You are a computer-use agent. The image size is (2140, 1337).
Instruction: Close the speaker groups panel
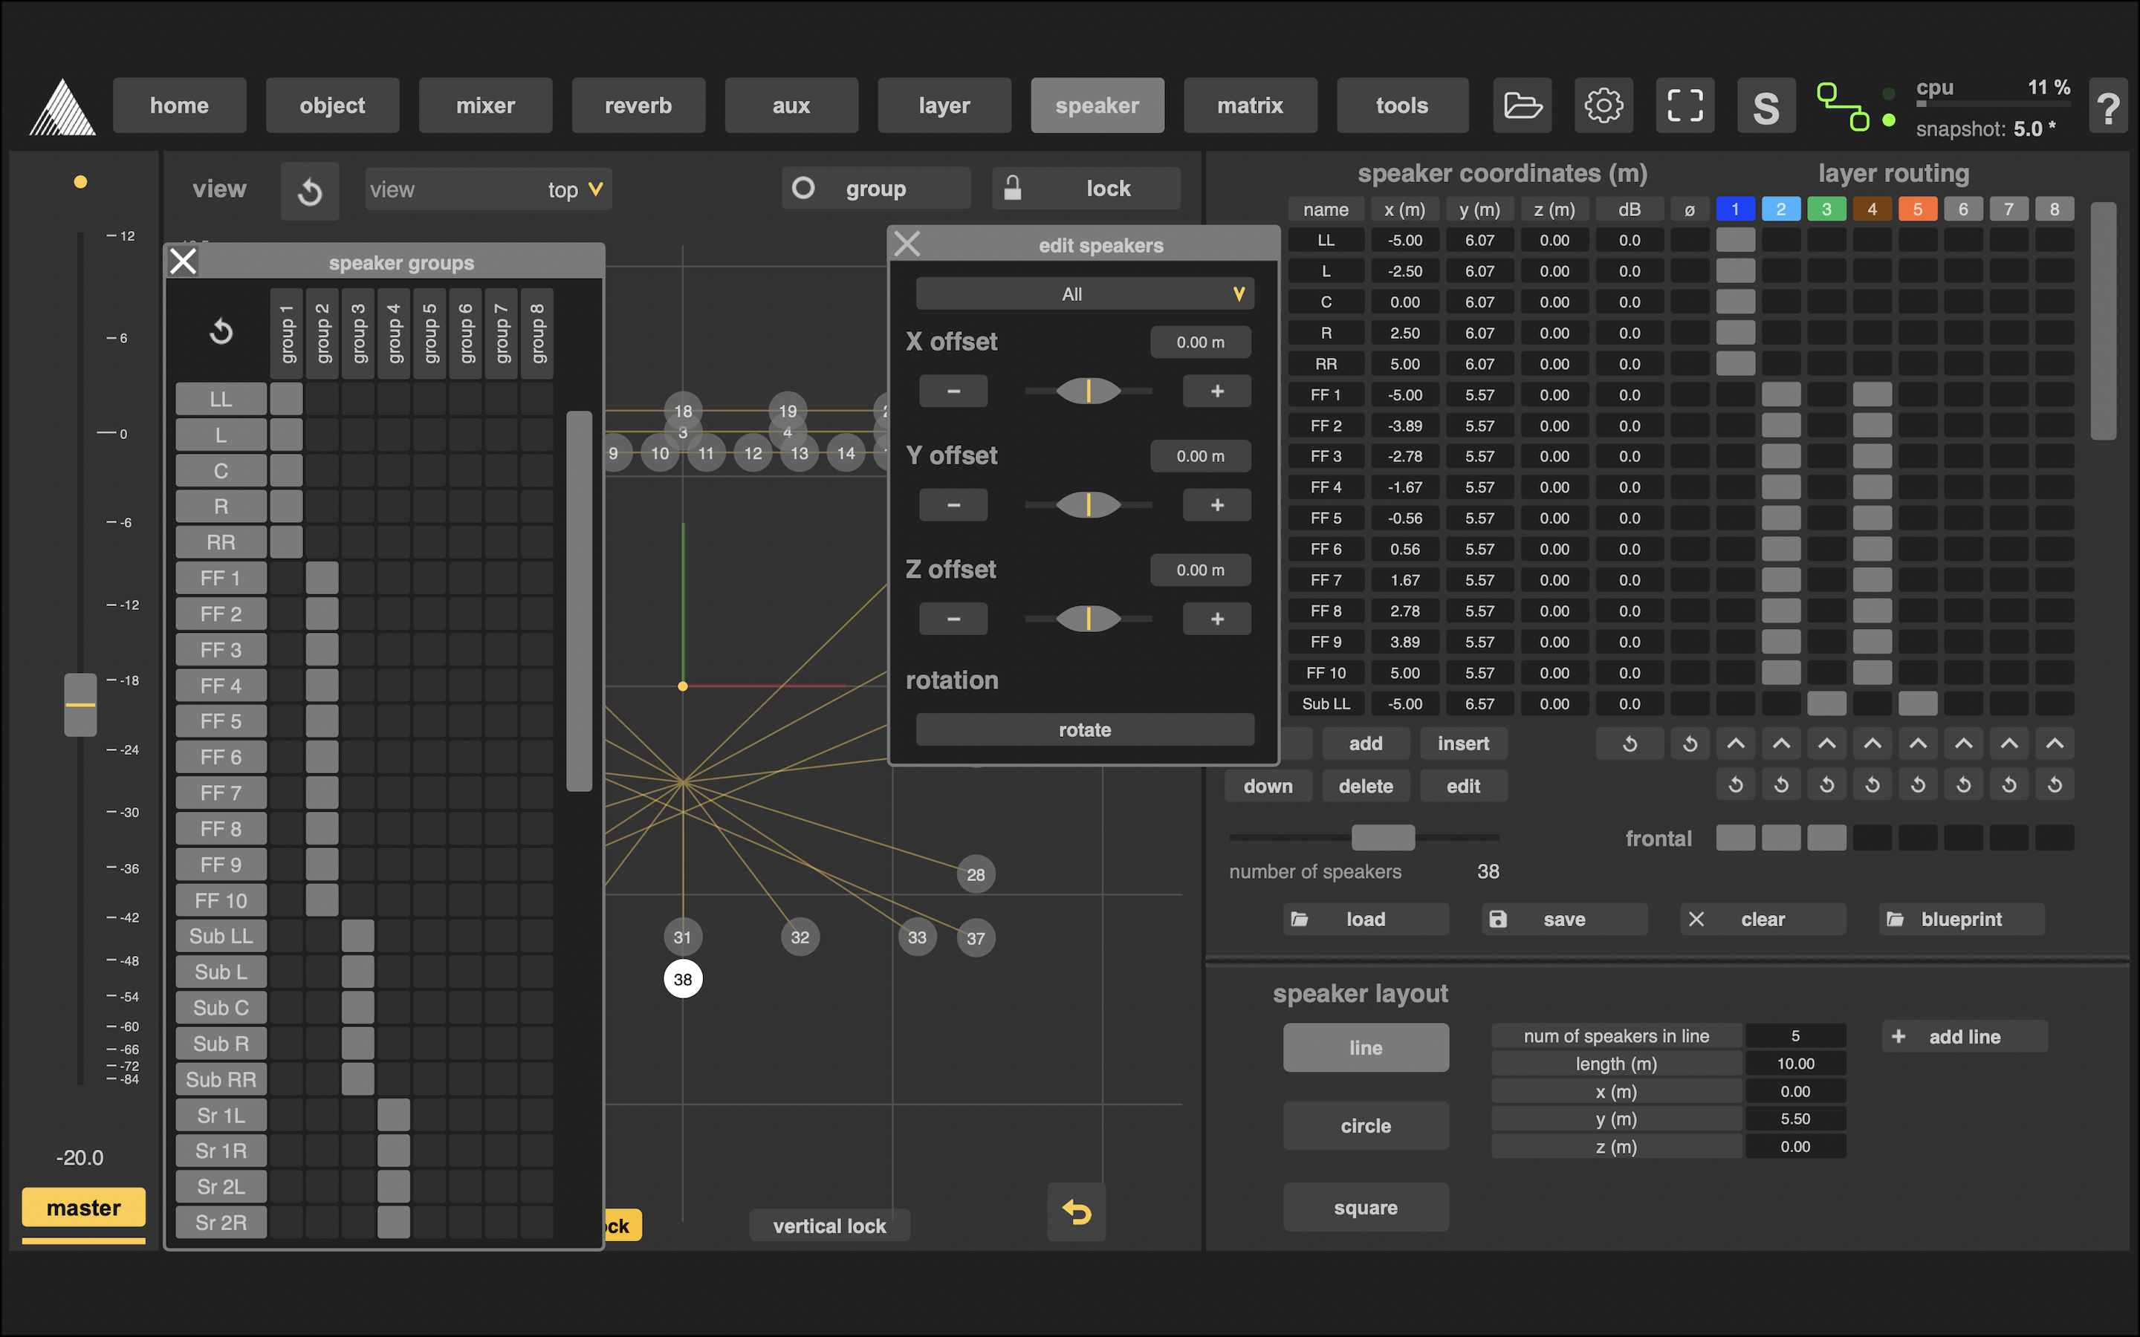(183, 261)
